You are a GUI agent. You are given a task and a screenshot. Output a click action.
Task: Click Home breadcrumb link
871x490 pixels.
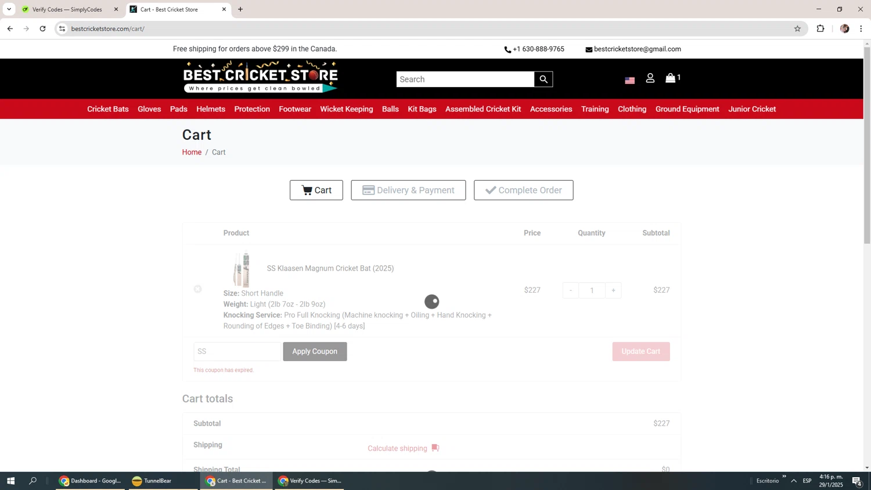192,152
